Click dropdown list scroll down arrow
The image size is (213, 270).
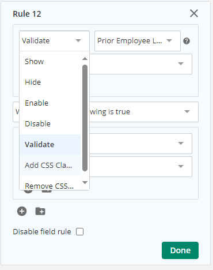pyautogui.click(x=85, y=182)
